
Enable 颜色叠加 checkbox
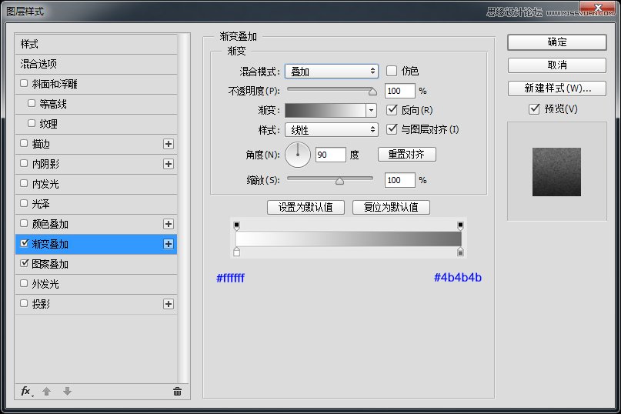coord(24,223)
